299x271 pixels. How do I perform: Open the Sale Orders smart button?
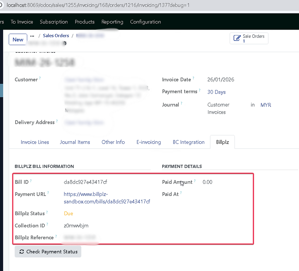[249, 38]
